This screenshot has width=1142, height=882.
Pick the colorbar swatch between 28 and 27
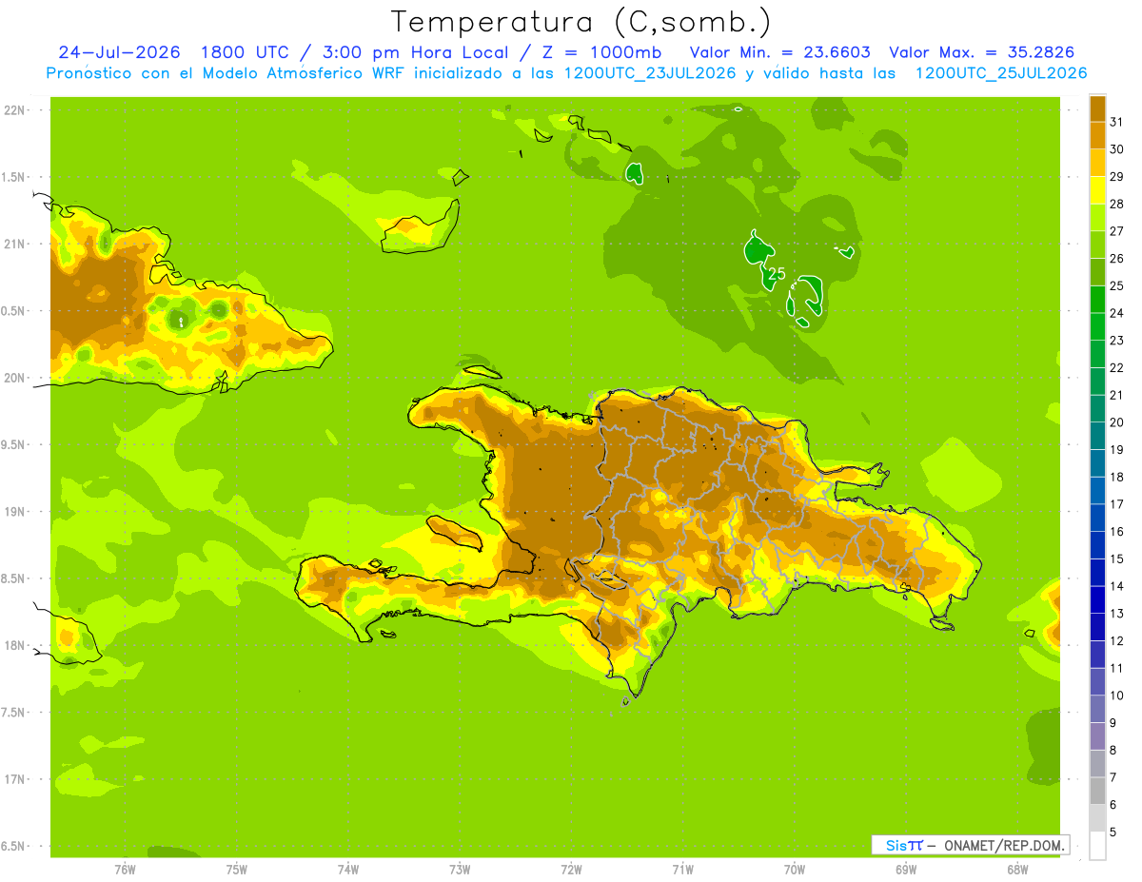point(1097,218)
